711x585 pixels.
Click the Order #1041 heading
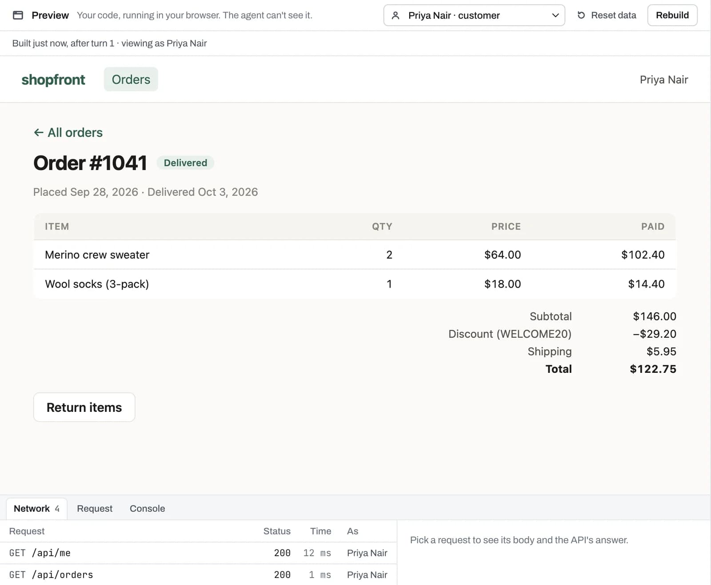tap(90, 163)
